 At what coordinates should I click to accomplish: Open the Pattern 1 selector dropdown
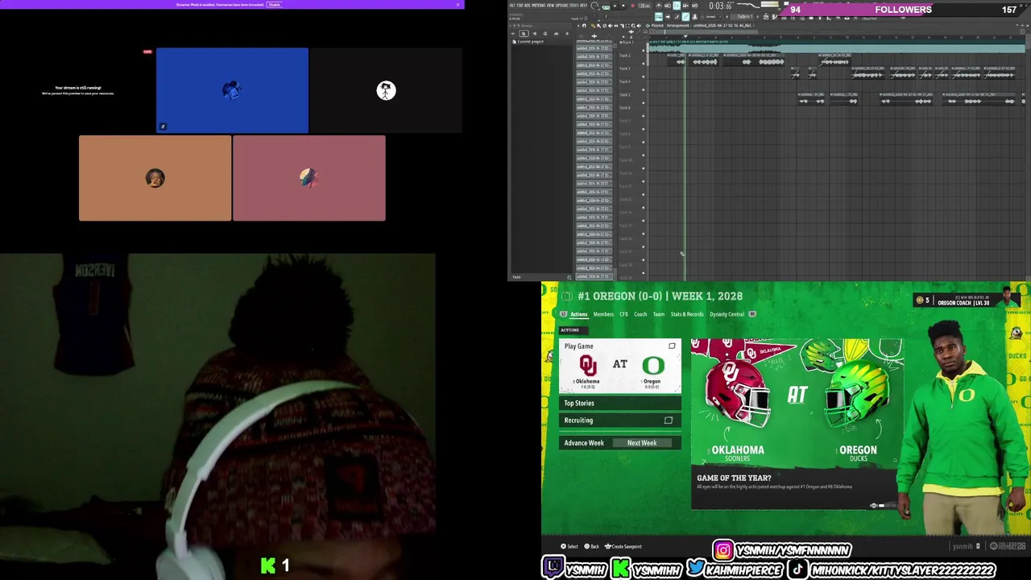(745, 16)
